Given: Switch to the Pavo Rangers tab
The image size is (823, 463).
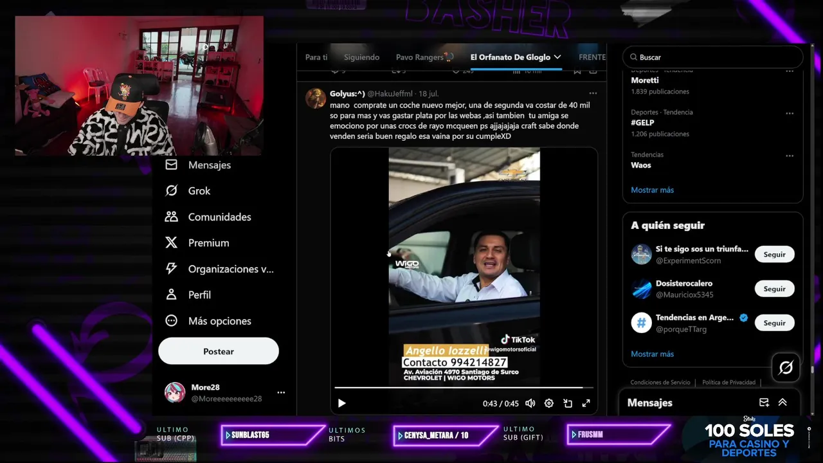Looking at the screenshot, I should click(x=424, y=57).
